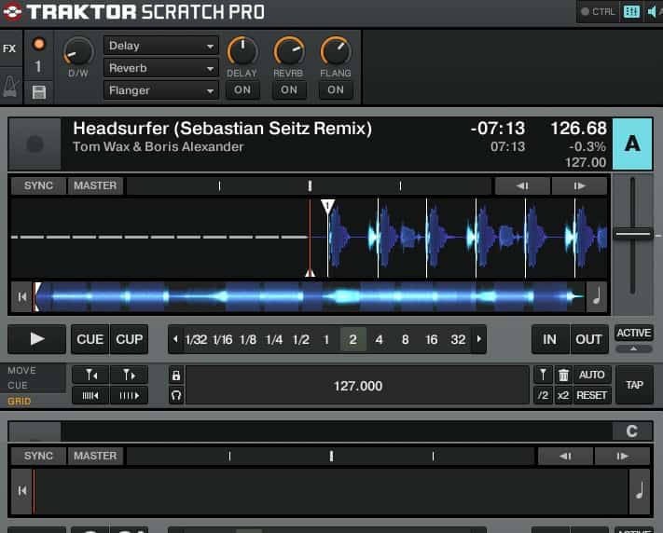Toggle the orange FX unit power indicator

click(x=39, y=44)
